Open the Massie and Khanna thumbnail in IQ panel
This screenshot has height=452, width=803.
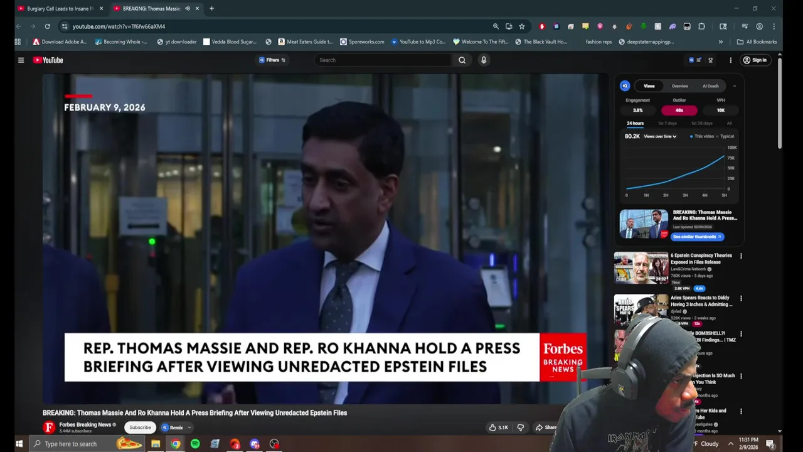click(x=644, y=224)
